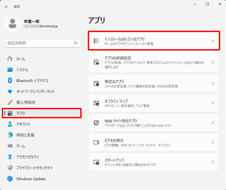Click the スタートアップ icon
The height and width of the screenshot is (190, 226).
(x=96, y=162)
